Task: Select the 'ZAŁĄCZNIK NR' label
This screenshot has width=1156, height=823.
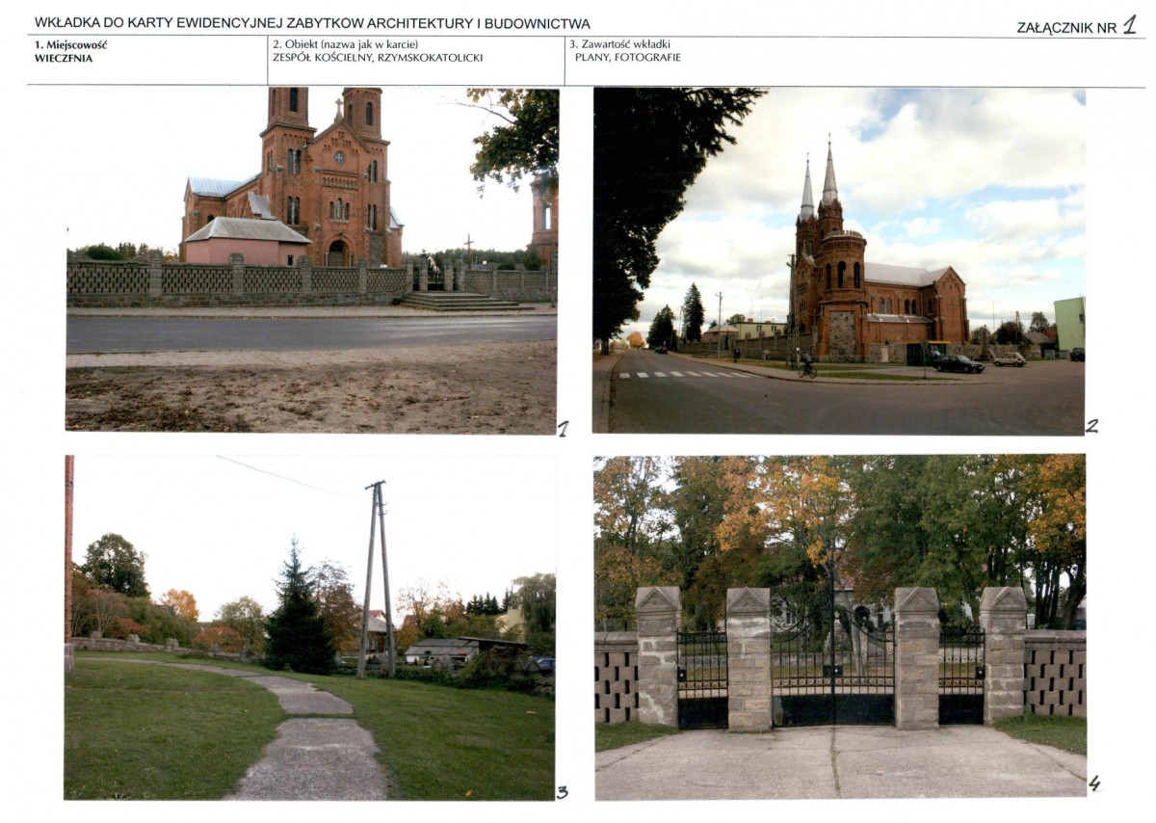Action: 1066,28
